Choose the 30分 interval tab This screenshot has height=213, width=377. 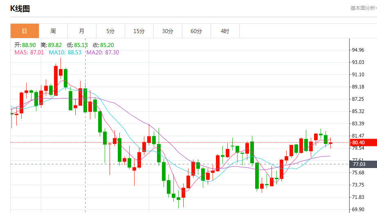coord(168,31)
